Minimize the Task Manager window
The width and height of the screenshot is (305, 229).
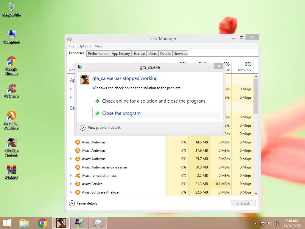pyautogui.click(x=234, y=38)
